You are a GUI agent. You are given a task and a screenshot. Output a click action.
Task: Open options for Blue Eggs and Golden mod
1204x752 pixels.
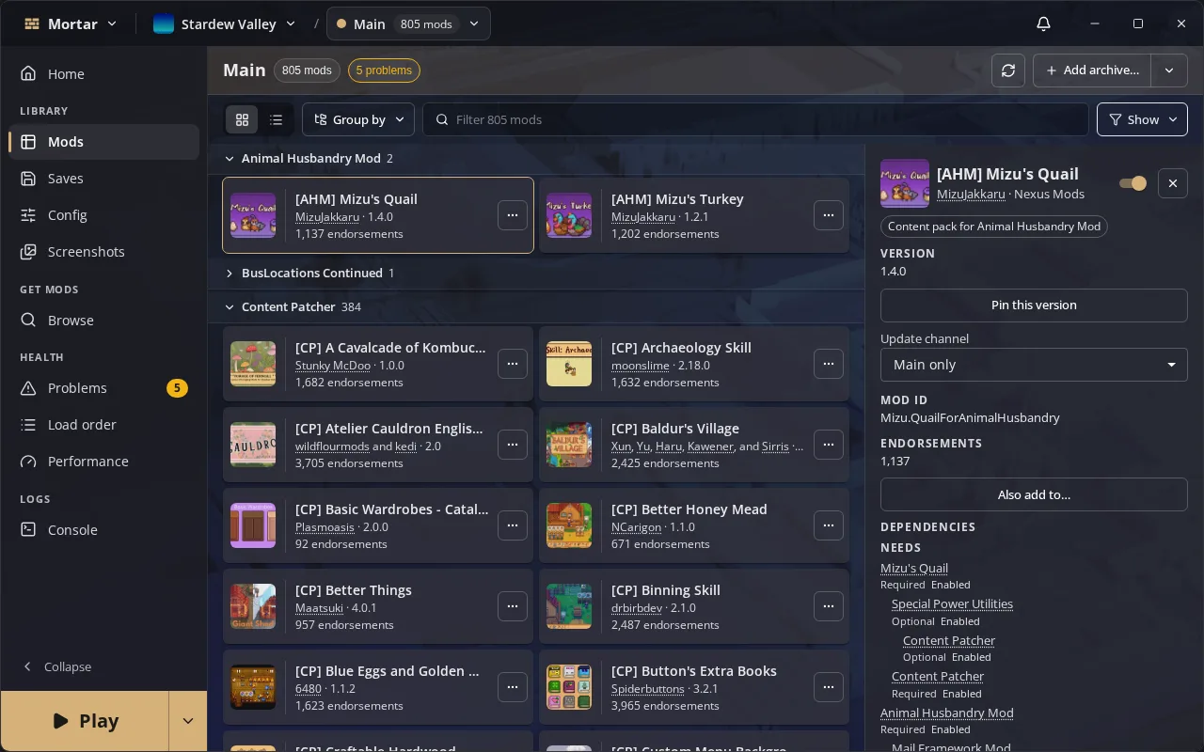pyautogui.click(x=513, y=687)
